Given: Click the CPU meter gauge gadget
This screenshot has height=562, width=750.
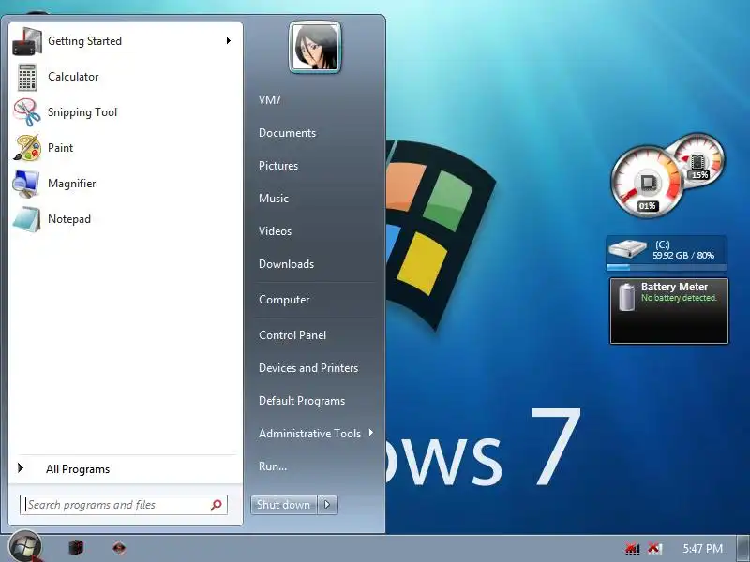Looking at the screenshot, I should tap(648, 182).
